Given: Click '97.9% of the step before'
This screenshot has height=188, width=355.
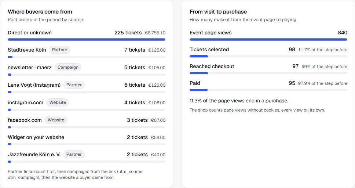Looking at the screenshot, I should tap(323, 83).
